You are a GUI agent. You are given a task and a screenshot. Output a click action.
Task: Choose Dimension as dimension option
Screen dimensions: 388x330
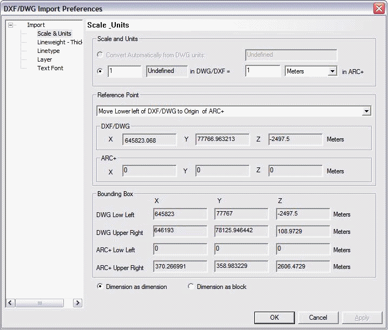point(100,287)
